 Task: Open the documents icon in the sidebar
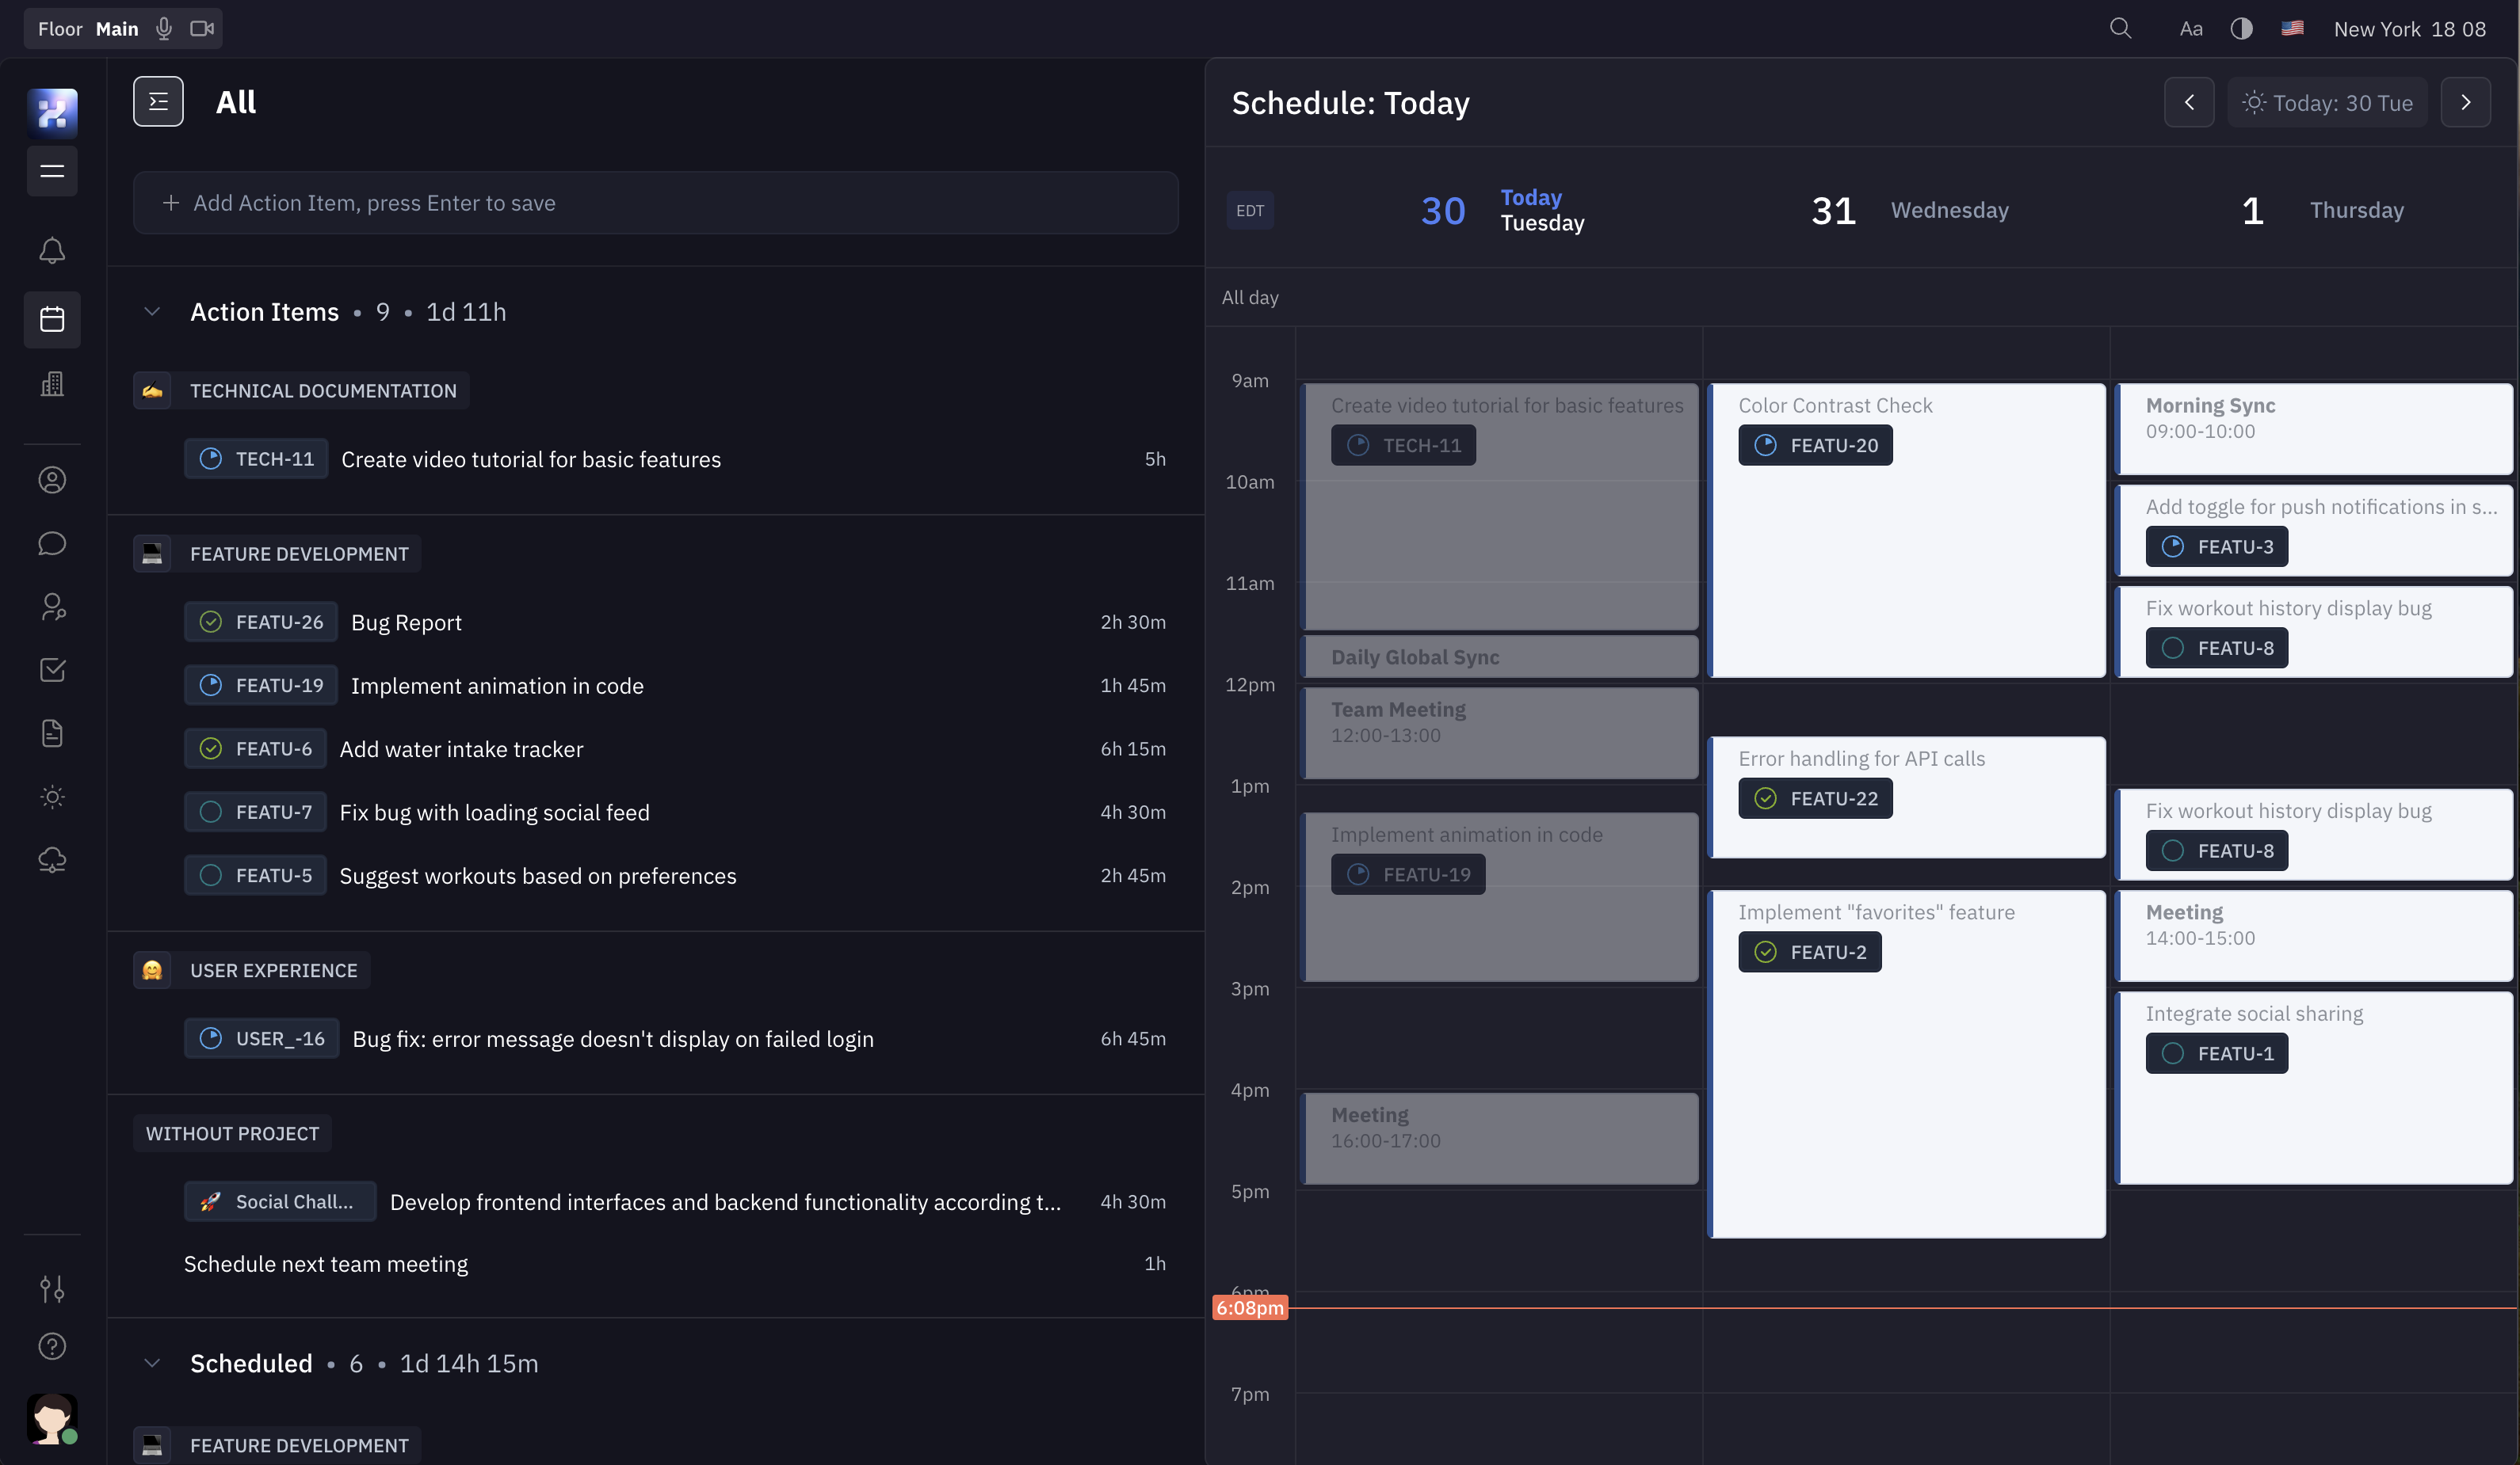point(52,732)
